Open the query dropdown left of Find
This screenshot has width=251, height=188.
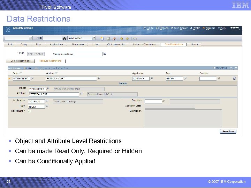31,38
